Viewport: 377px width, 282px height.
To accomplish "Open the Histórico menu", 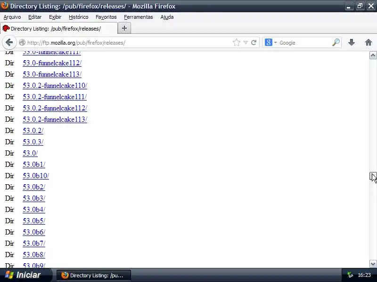I will (78, 17).
